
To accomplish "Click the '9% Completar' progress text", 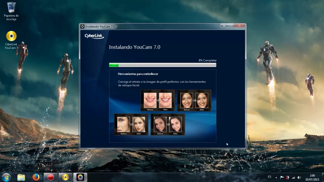I will coord(208,60).
